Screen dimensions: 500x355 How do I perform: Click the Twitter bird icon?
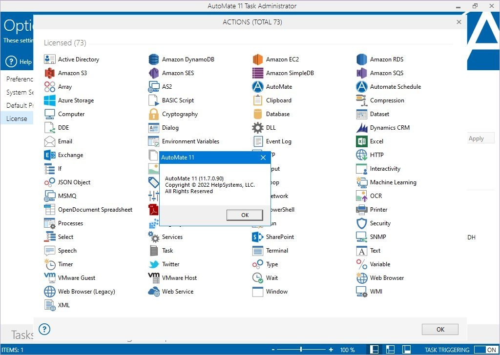154,264
